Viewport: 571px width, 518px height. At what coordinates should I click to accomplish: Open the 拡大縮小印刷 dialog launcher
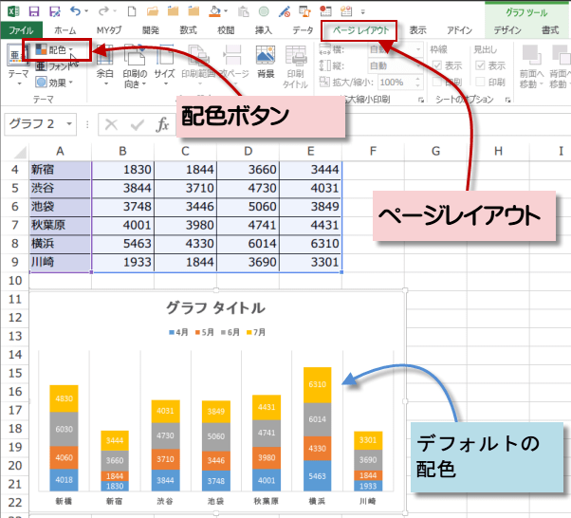point(421,100)
